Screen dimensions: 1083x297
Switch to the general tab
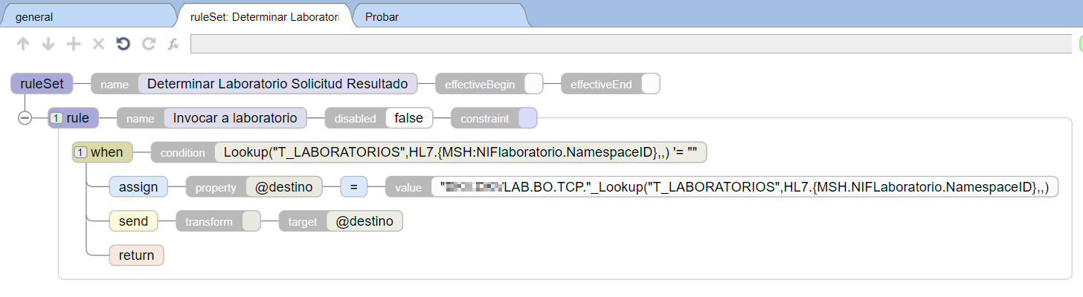click(34, 16)
